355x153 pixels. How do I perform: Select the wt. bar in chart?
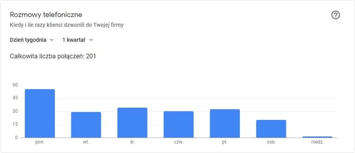click(86, 125)
